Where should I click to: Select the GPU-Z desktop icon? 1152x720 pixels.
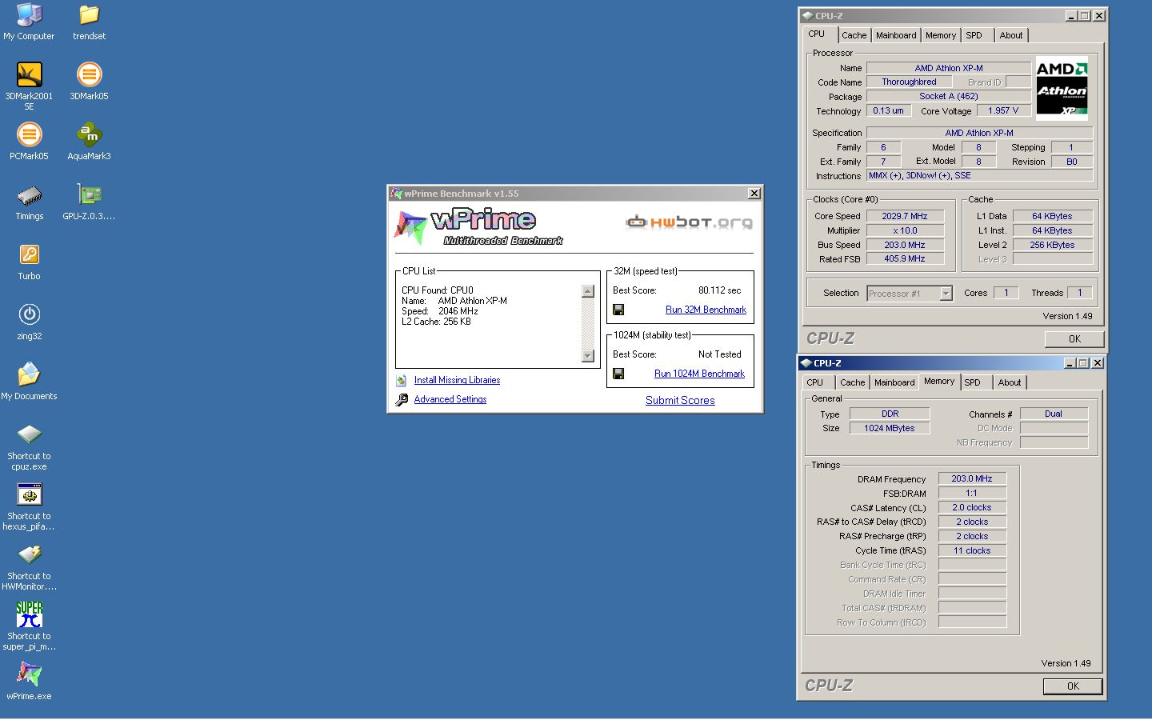pos(89,194)
